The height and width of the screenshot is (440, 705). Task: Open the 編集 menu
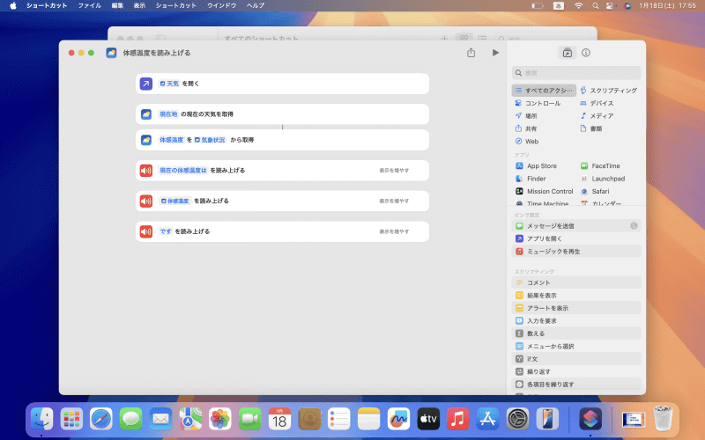[x=117, y=5]
